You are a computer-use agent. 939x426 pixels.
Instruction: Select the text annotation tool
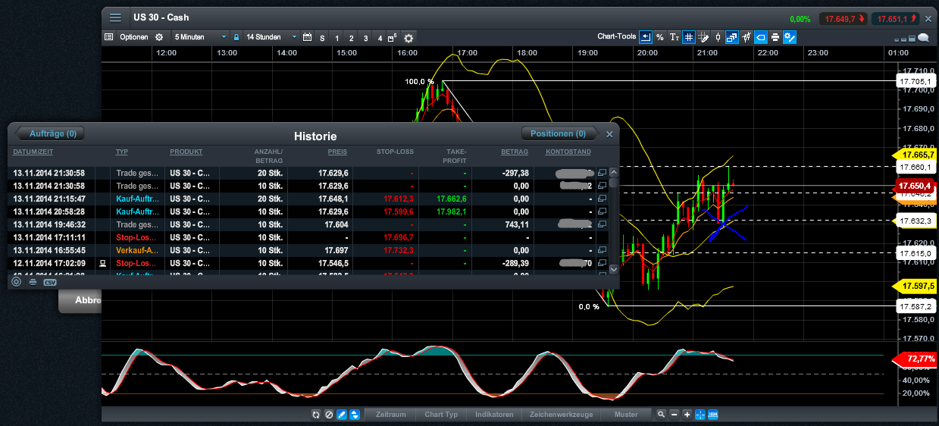click(x=675, y=37)
